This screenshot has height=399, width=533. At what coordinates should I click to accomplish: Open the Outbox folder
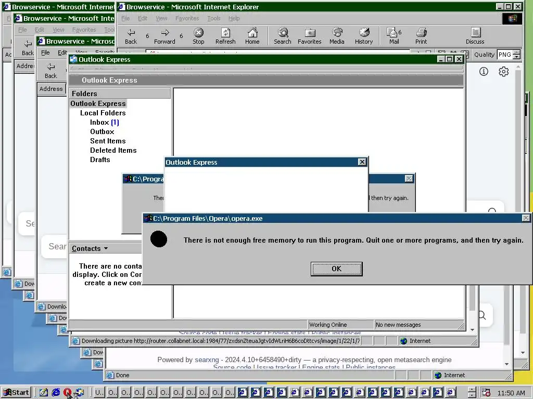tap(102, 131)
